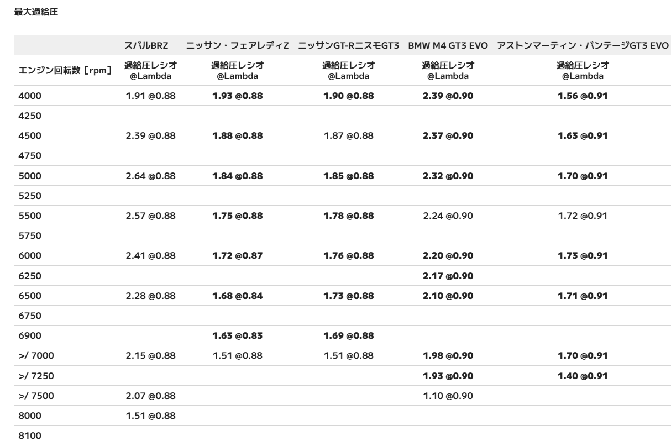671x441 pixels.
Task: Click the 1.72 @0.87 Fairlady Z cell
Action: [x=237, y=255]
